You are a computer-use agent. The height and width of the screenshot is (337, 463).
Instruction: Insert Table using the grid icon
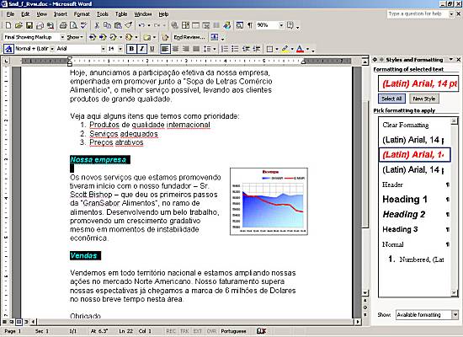coord(195,25)
